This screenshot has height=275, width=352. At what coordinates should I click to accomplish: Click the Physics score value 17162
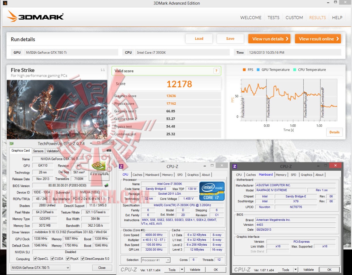[x=171, y=103]
